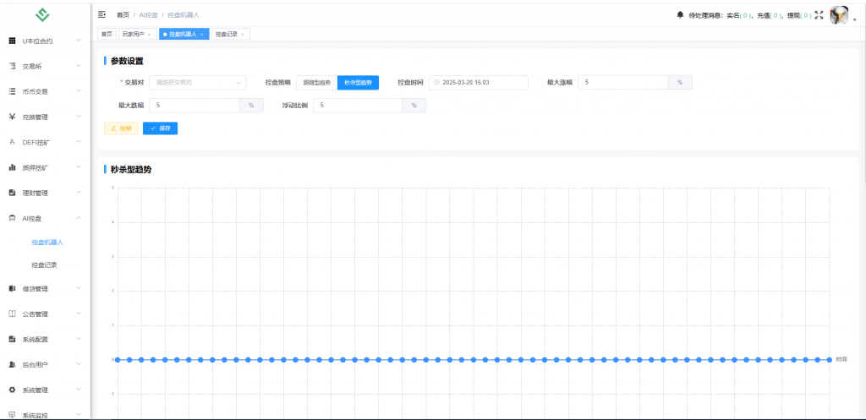Select the 秒杀型趋势 strategy option

pos(358,83)
